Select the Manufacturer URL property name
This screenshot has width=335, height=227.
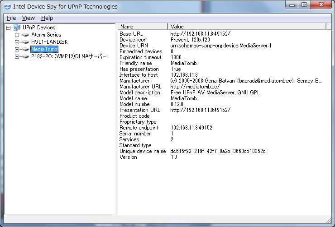pos(140,87)
